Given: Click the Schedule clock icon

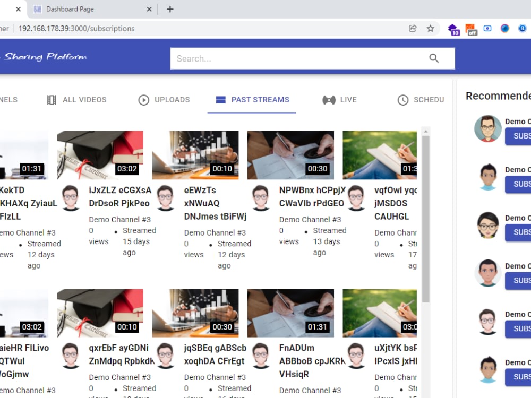Looking at the screenshot, I should 402,100.
